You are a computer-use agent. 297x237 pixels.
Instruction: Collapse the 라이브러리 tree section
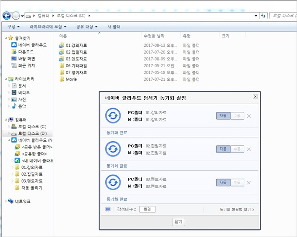6,79
